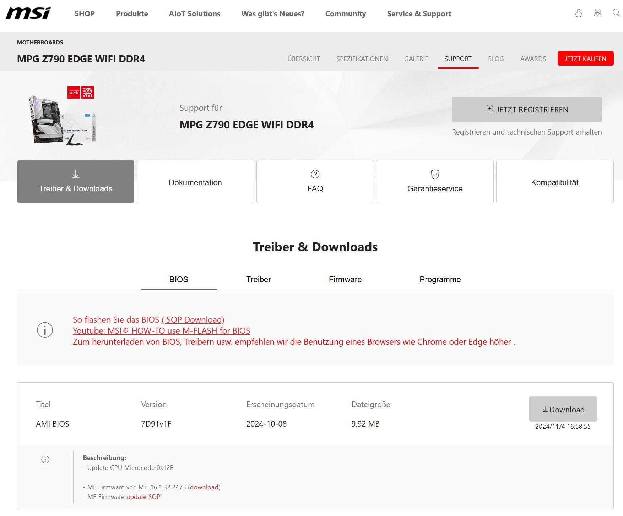Image resolution: width=623 pixels, height=516 pixels.
Task: Click the JETZT KAUFEN button
Action: point(585,59)
